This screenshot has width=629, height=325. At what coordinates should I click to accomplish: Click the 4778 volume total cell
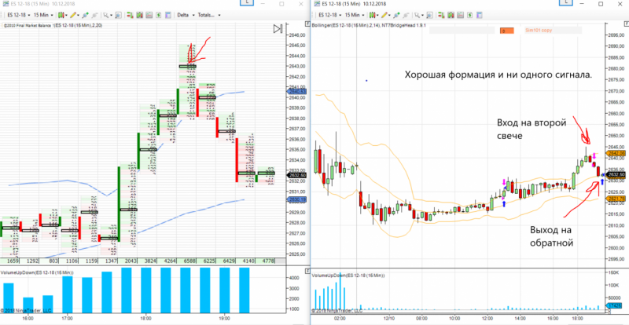pos(267,261)
